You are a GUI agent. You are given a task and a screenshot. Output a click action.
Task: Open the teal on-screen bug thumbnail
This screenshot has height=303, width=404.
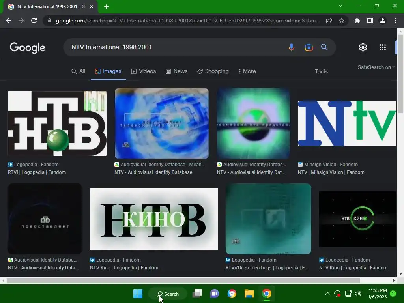coord(268,219)
